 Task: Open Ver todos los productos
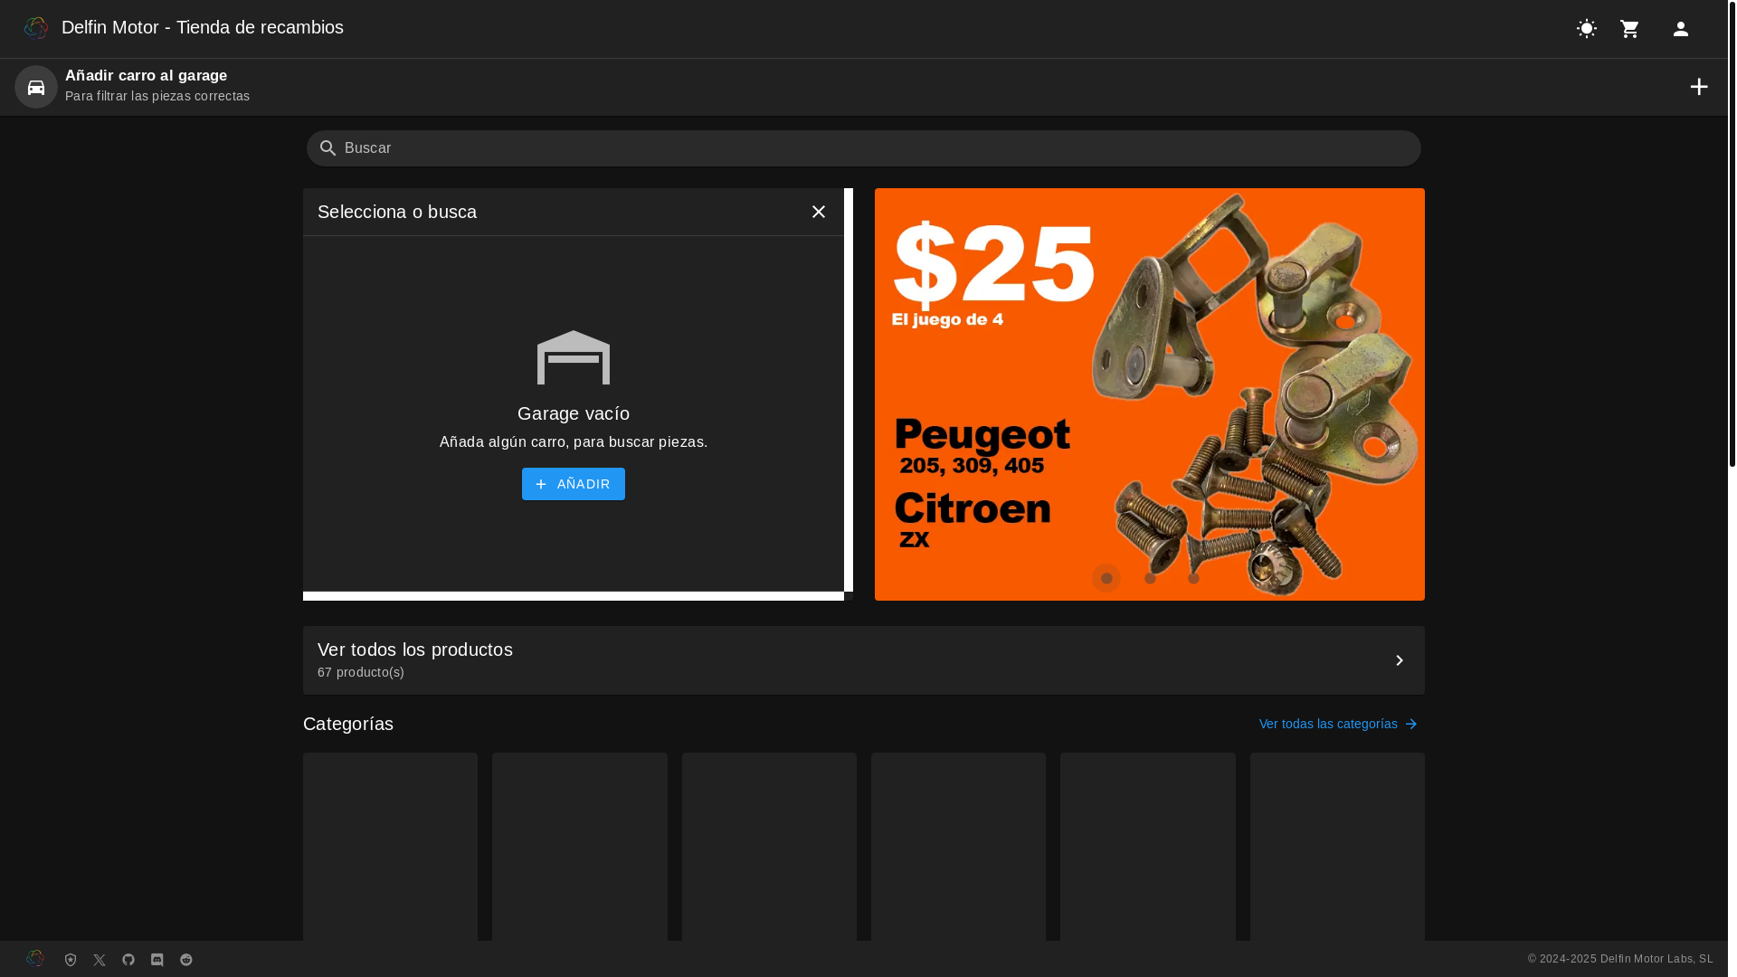pos(864,660)
